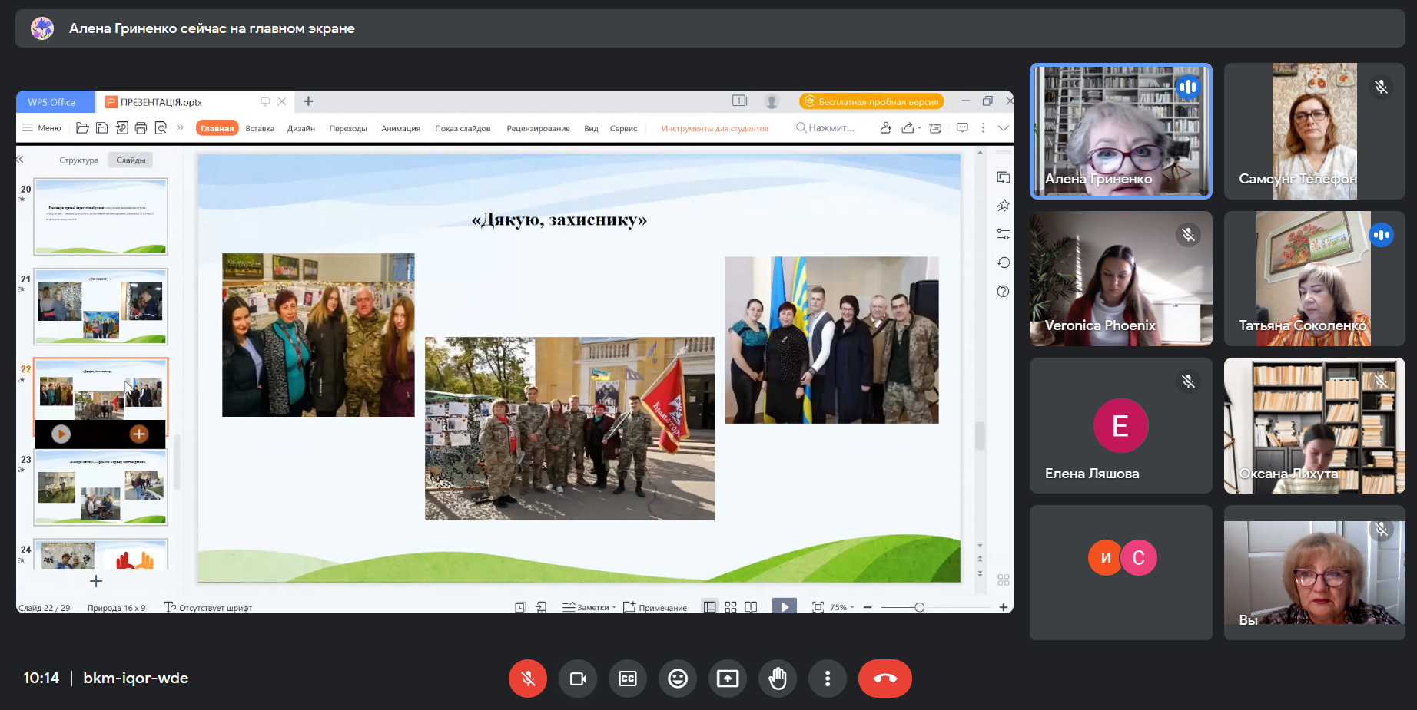Unmute the microphone in call controls

coord(528,679)
